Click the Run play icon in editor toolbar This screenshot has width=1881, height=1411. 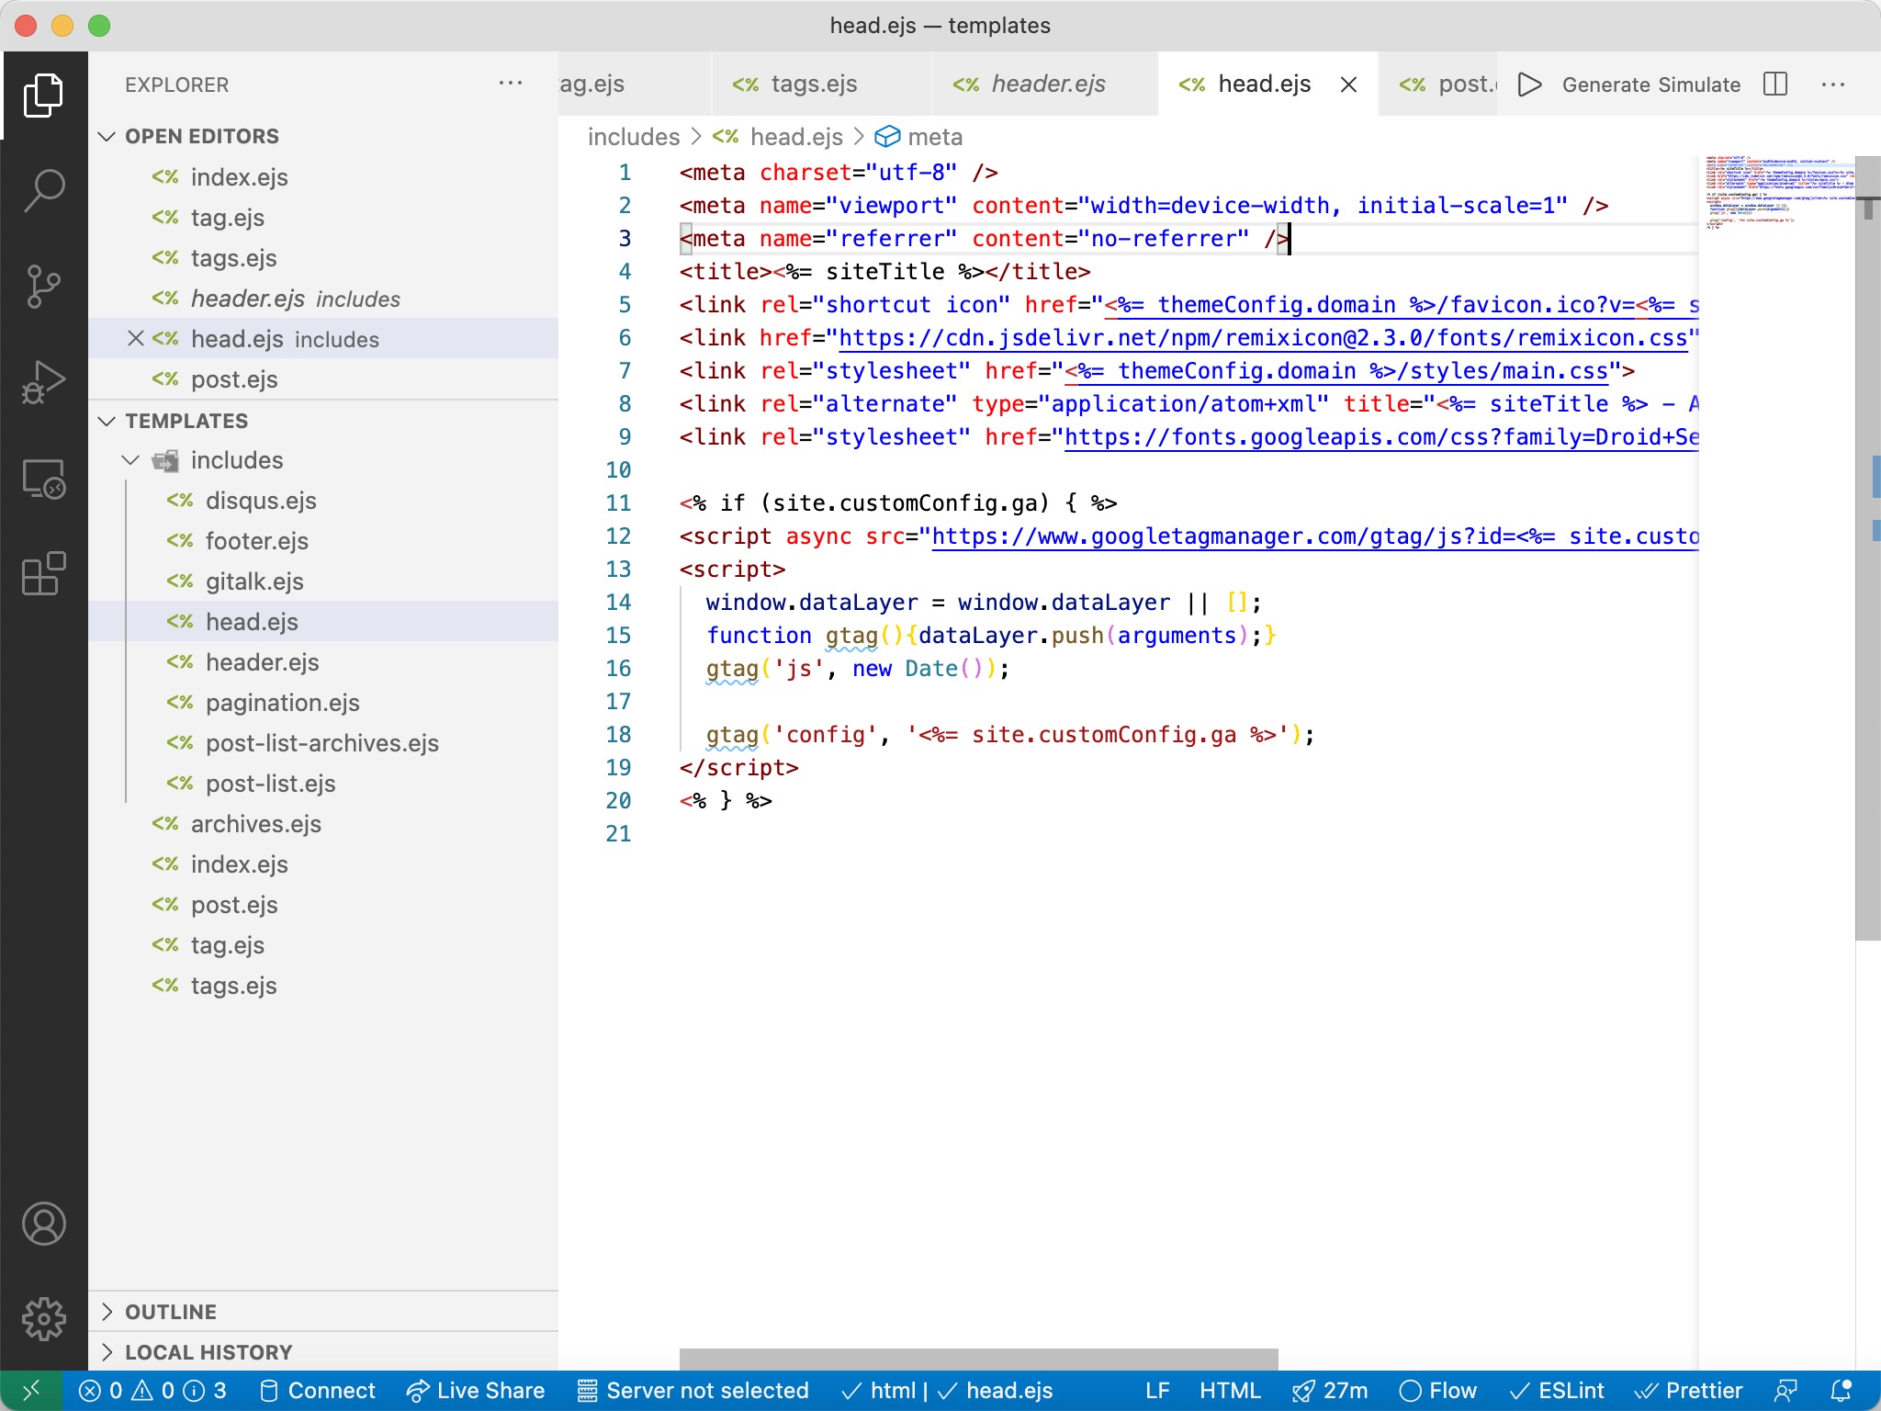1529,85
